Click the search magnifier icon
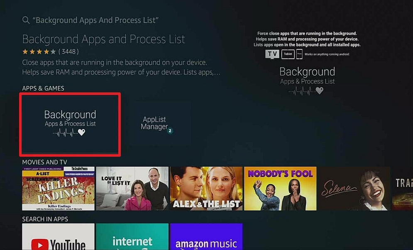Viewport: 413px width, 250px height. pos(26,20)
